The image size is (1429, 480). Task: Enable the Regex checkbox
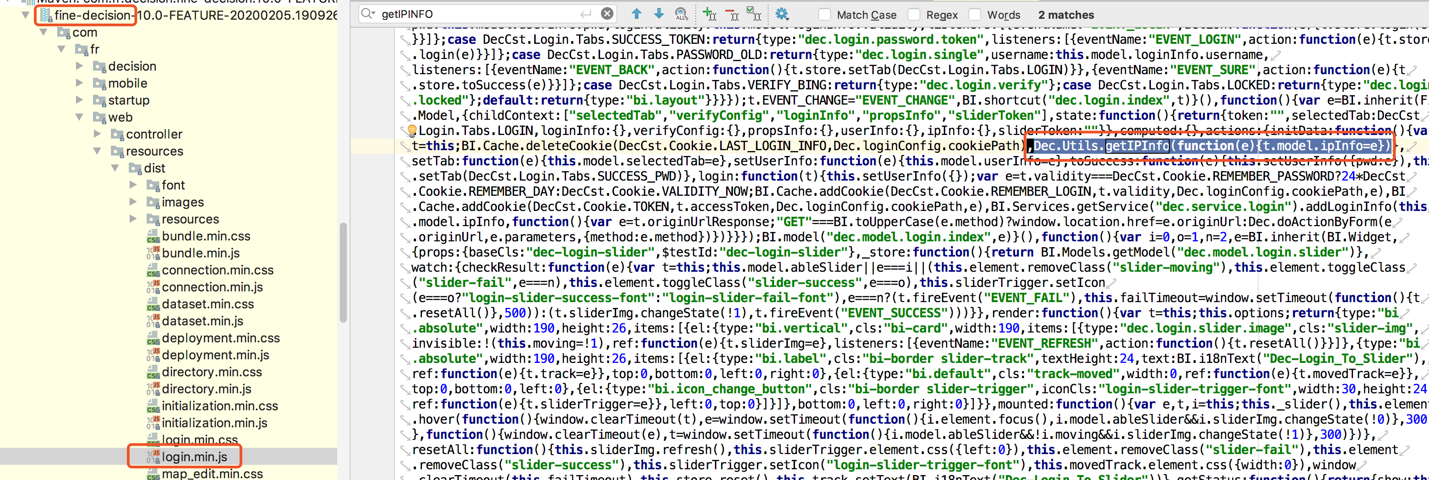point(913,14)
